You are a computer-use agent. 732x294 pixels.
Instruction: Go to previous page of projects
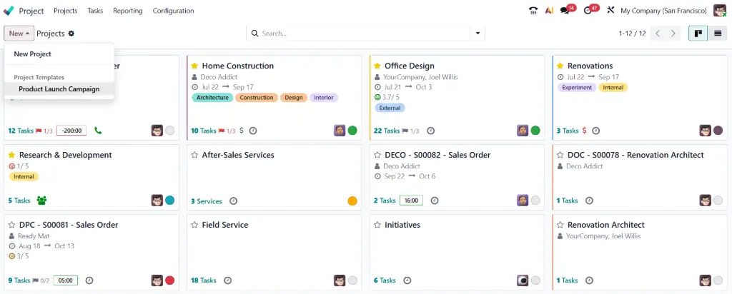[658, 34]
